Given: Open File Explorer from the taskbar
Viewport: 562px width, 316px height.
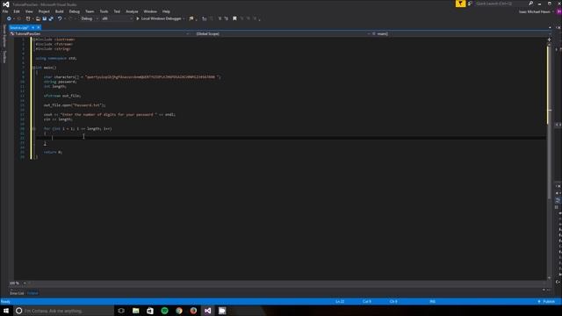Looking at the screenshot, I should [136, 311].
